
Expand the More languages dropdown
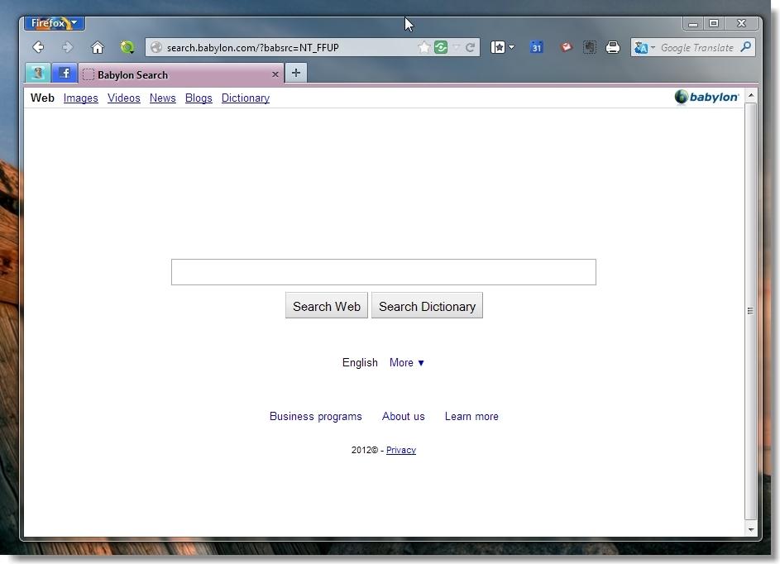407,362
